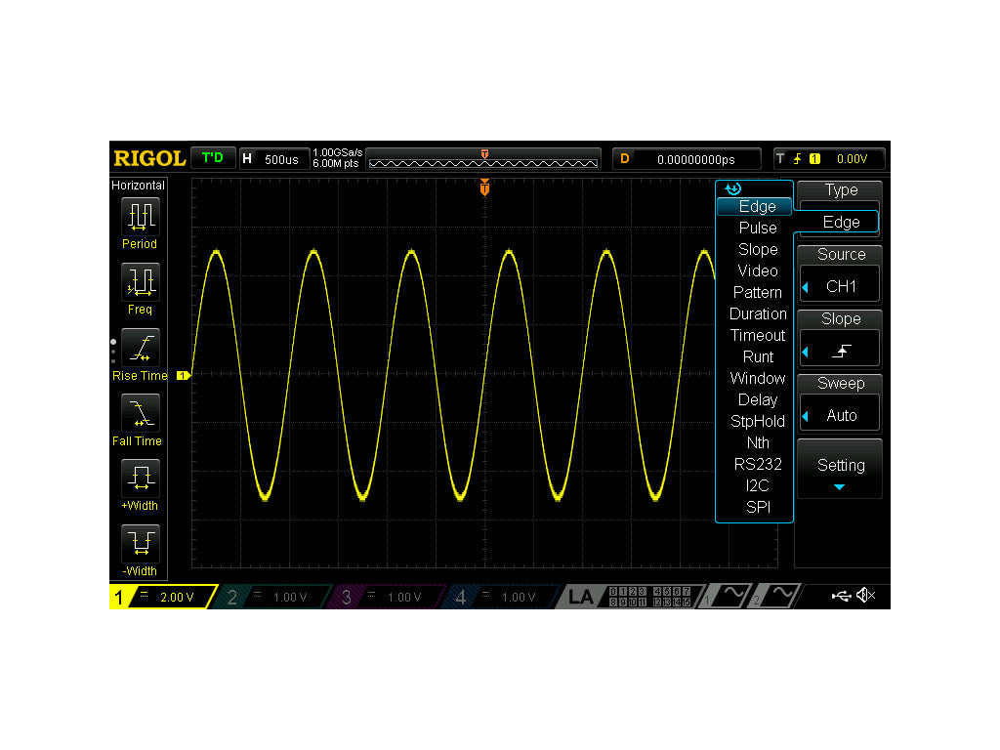Select the Freq measurement icon
The width and height of the screenshot is (1000, 750).
click(141, 280)
